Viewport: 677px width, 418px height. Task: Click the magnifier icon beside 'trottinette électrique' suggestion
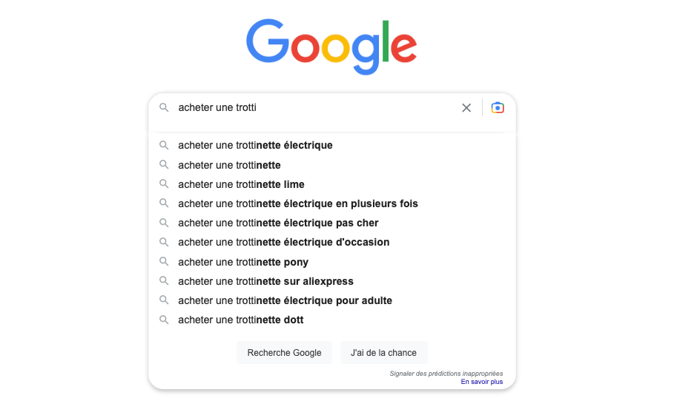click(164, 145)
